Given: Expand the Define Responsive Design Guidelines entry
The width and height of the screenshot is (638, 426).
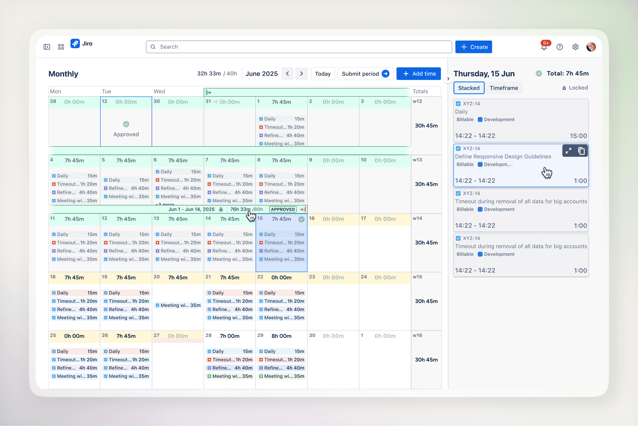Looking at the screenshot, I should 568,151.
